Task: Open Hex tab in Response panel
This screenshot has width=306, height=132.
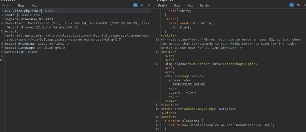Action: pyautogui.click(x=190, y=5)
